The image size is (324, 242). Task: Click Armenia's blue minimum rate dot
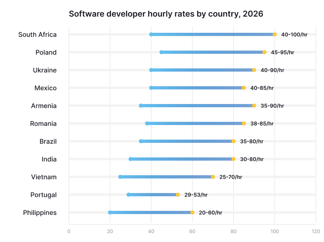tap(141, 106)
